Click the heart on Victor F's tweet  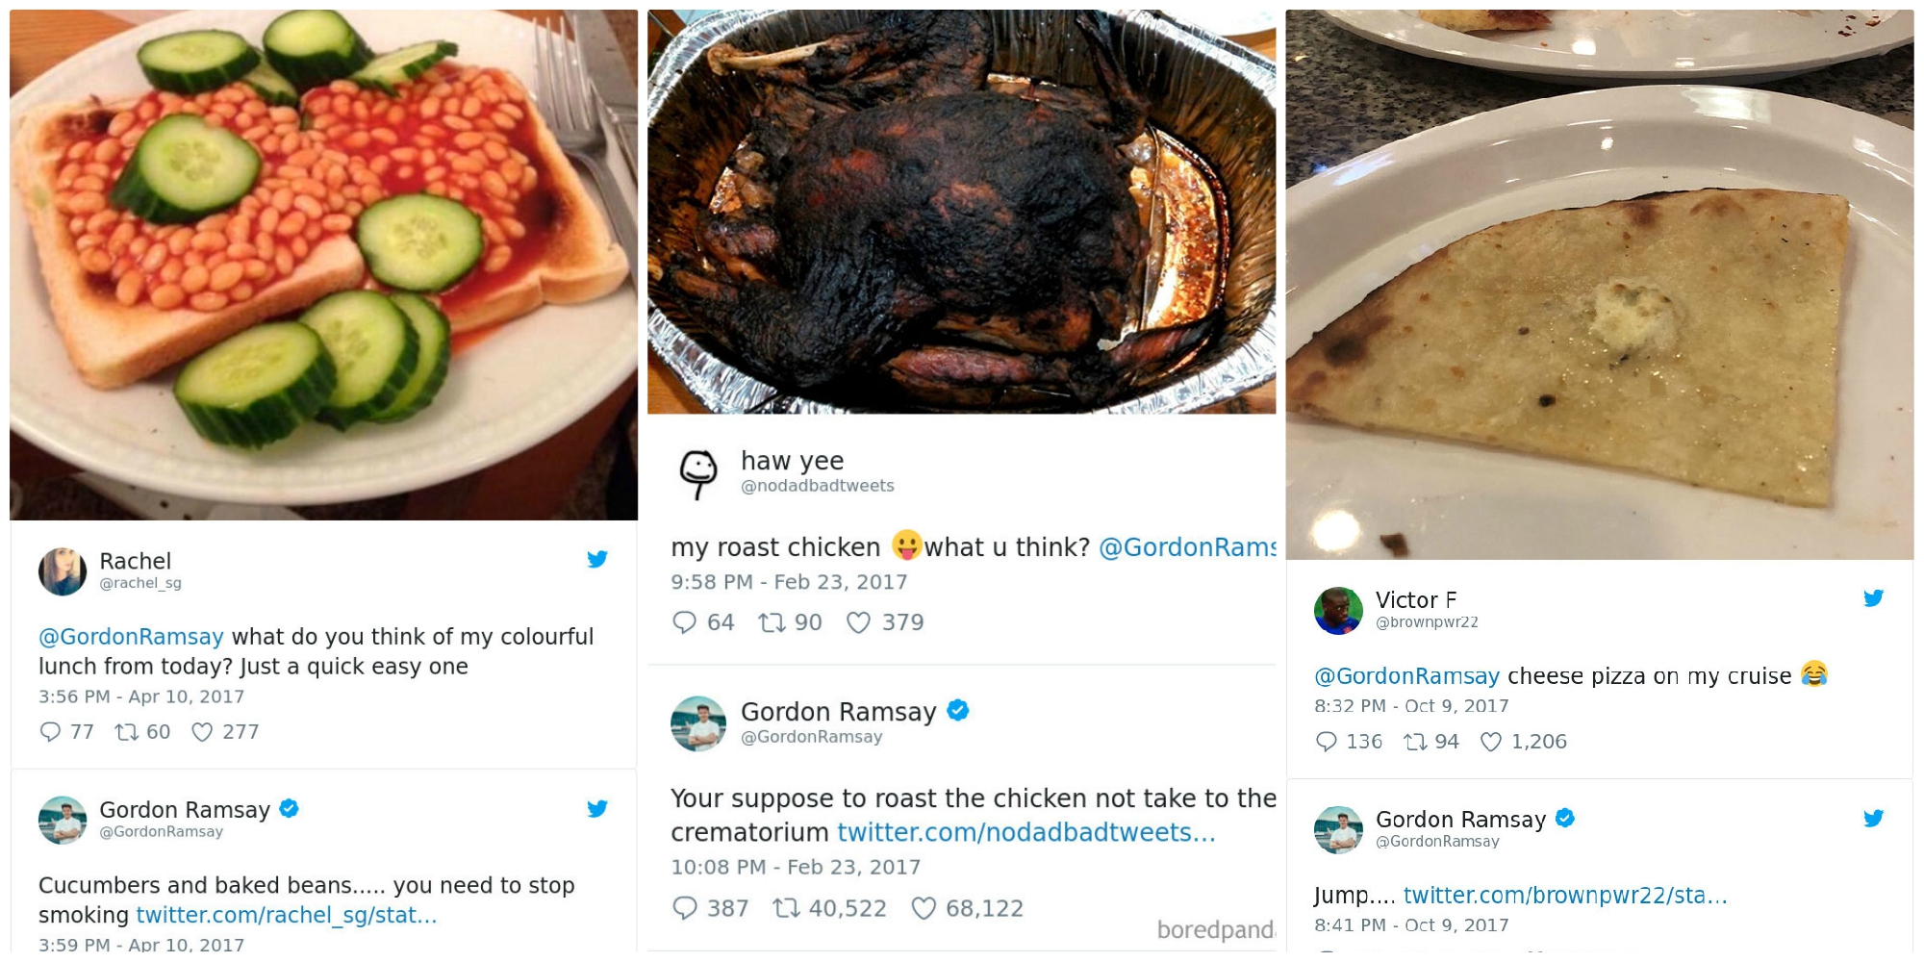(x=1490, y=742)
